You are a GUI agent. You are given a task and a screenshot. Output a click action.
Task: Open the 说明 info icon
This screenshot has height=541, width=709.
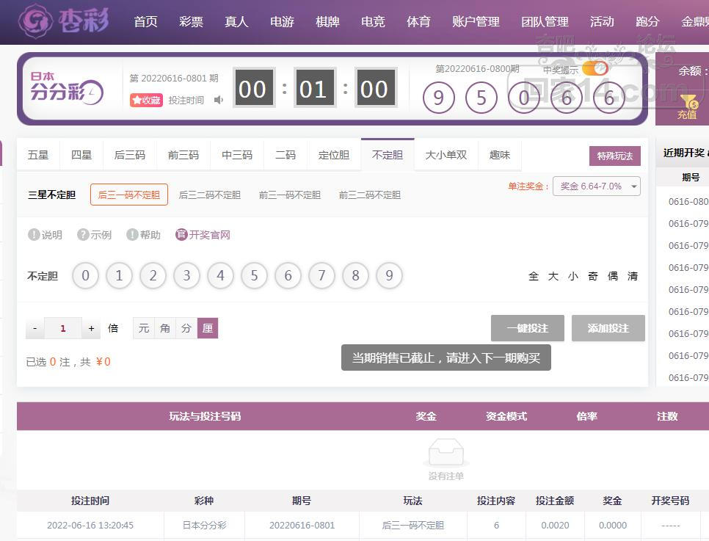click(34, 235)
